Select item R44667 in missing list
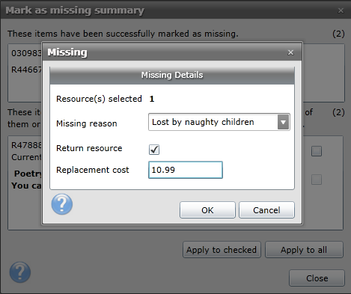This screenshot has height=294, width=351. pyautogui.click(x=26, y=70)
